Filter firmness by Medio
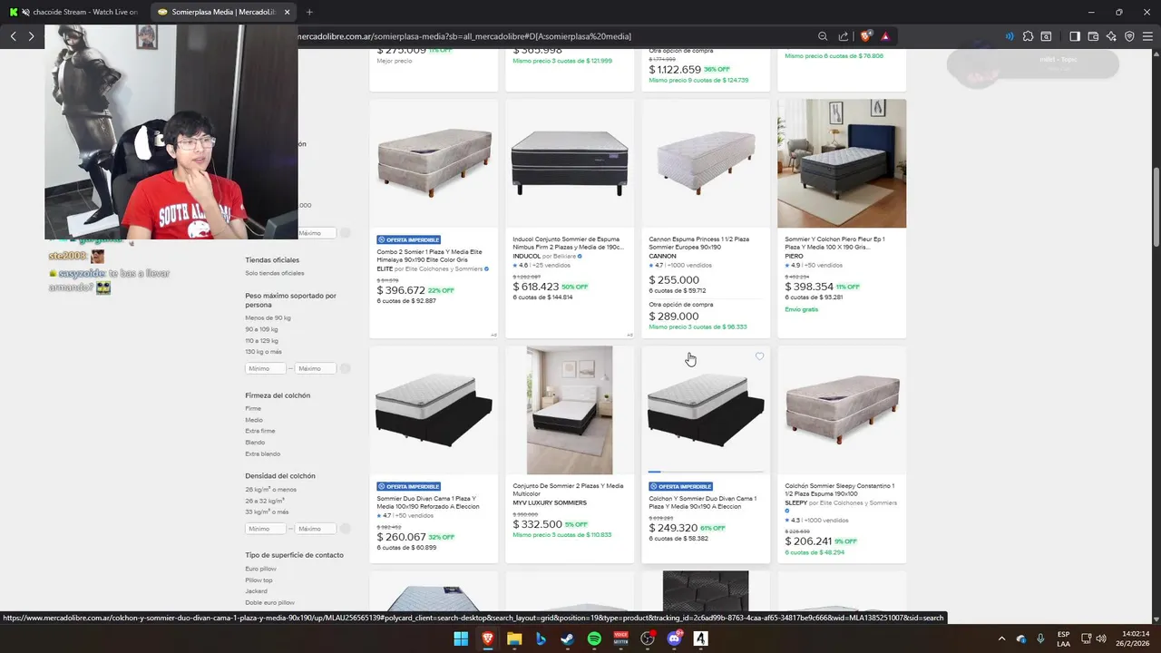The image size is (1161, 653). tap(254, 420)
